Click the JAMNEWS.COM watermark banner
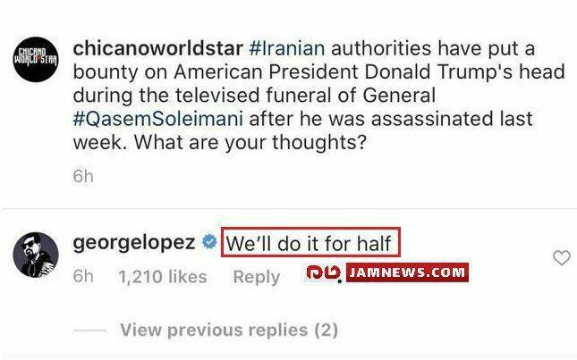The height and width of the screenshot is (360, 577). [407, 272]
